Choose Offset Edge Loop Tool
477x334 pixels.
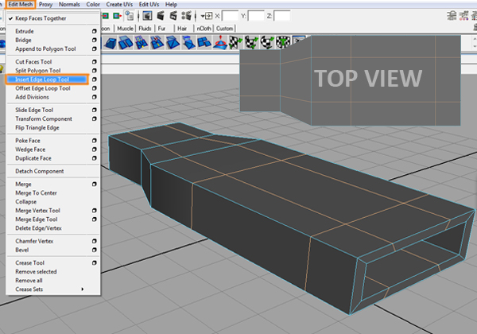[43, 88]
